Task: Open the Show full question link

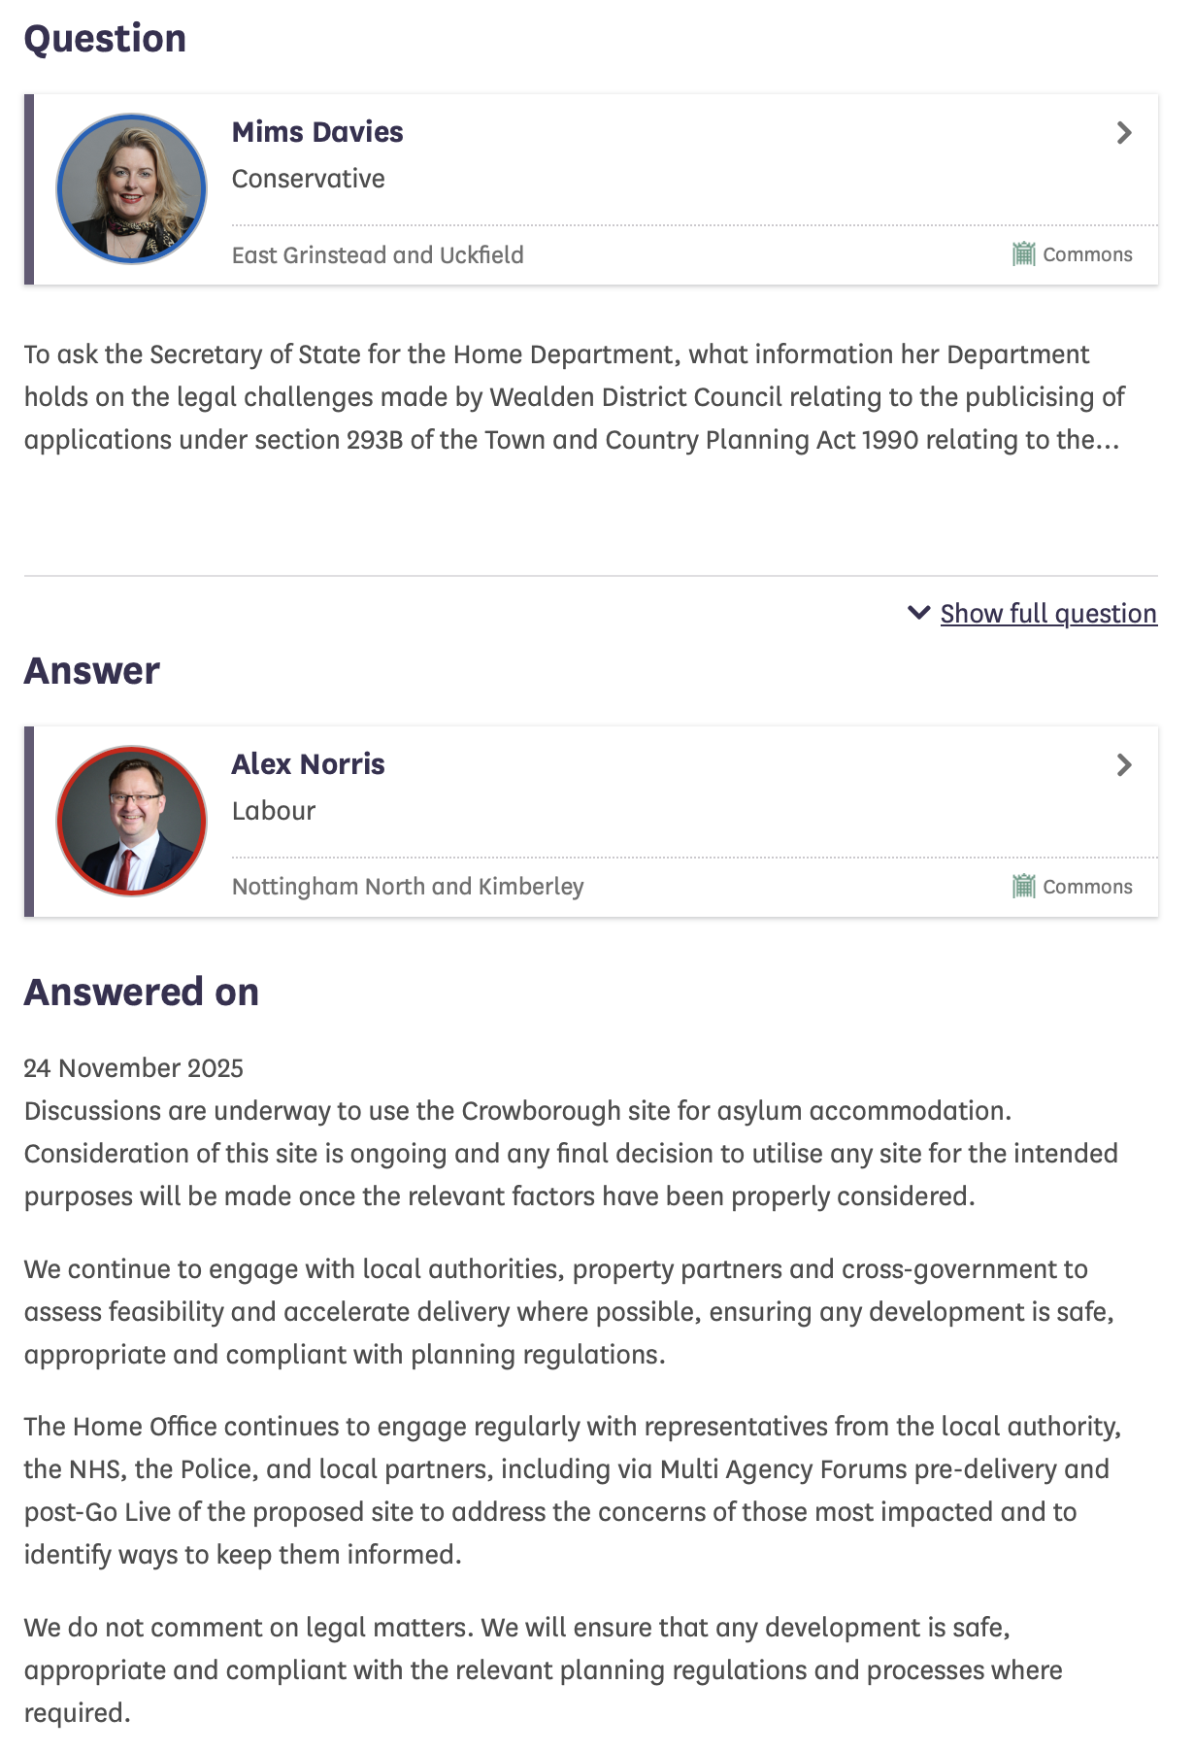Action: (1048, 614)
